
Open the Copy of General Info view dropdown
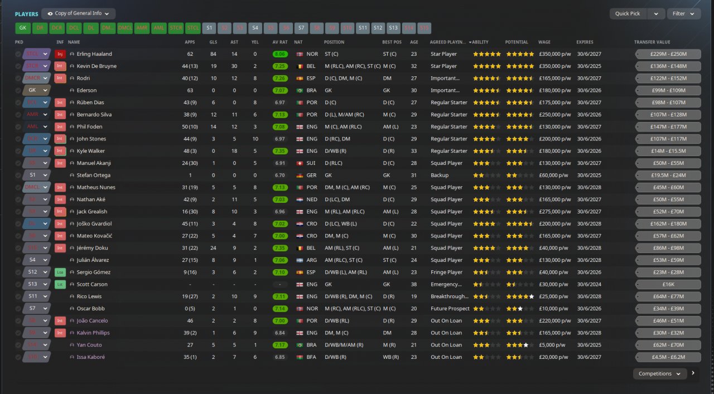coord(79,13)
